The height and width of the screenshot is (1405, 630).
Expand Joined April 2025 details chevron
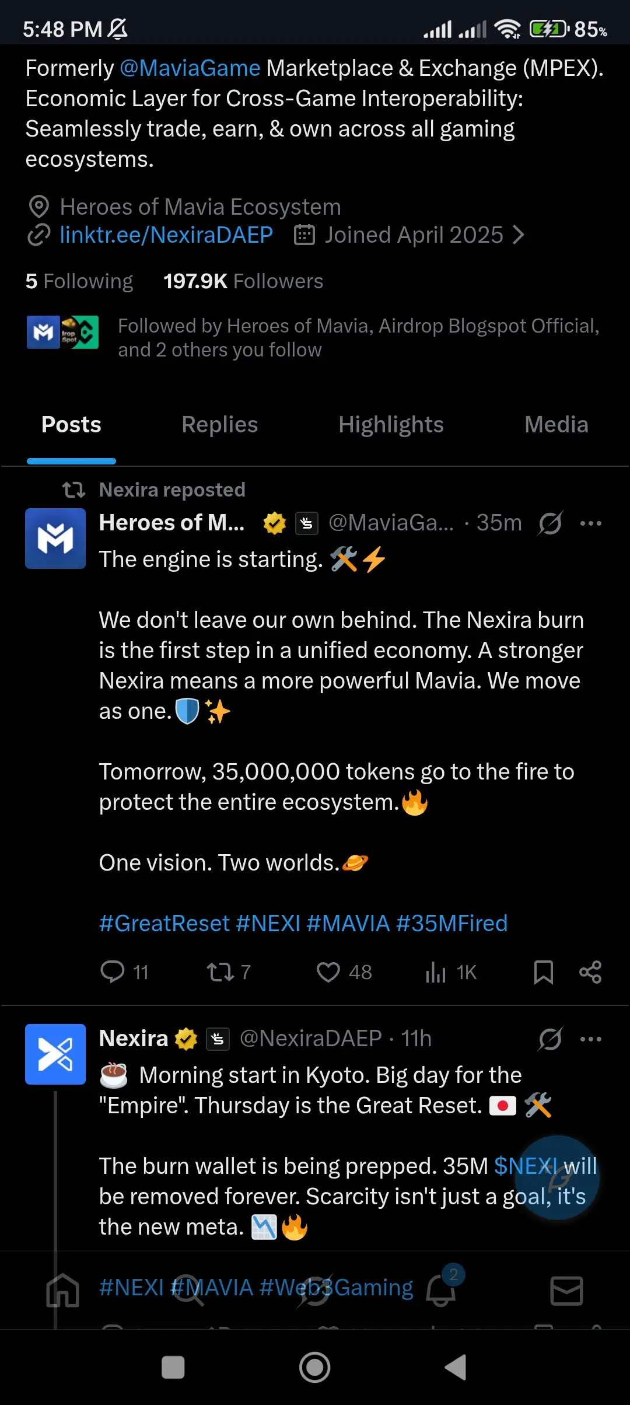pos(518,235)
